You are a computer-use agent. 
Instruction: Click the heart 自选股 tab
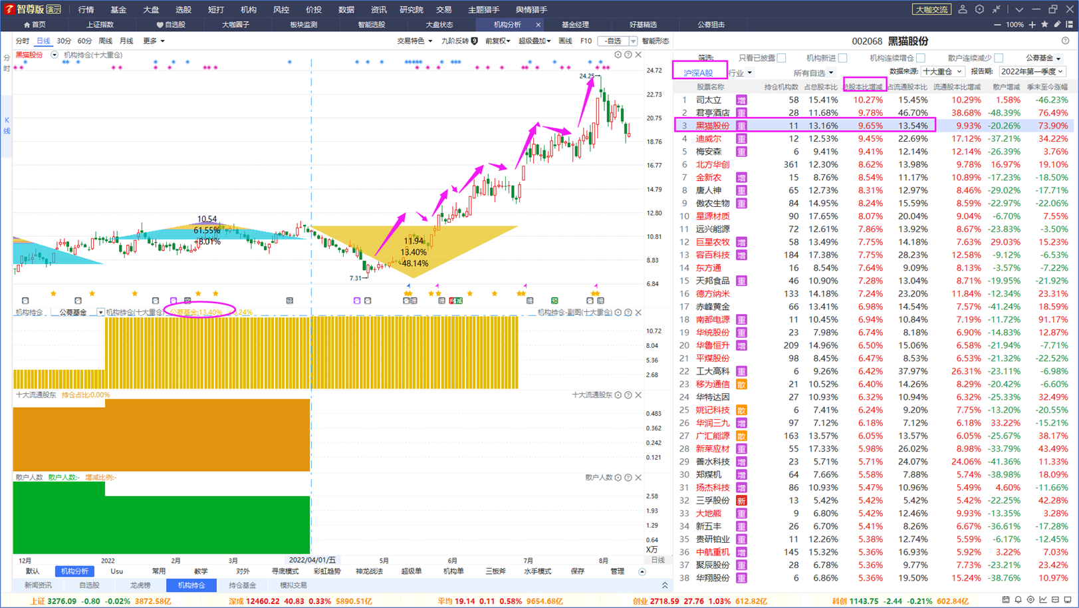click(x=171, y=25)
